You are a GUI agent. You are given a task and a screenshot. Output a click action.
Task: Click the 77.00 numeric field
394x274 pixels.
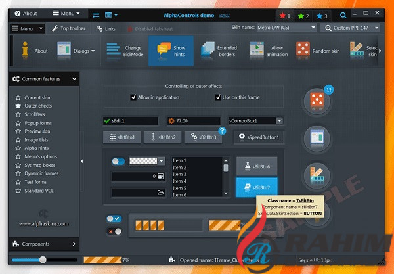click(x=194, y=121)
